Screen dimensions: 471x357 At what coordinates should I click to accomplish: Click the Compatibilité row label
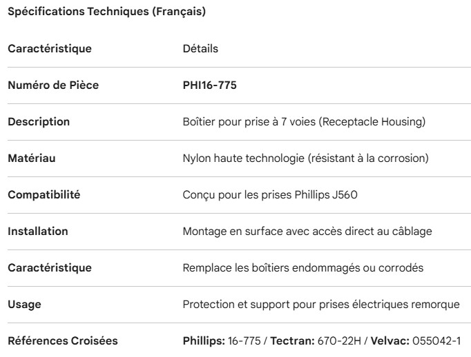(x=44, y=195)
